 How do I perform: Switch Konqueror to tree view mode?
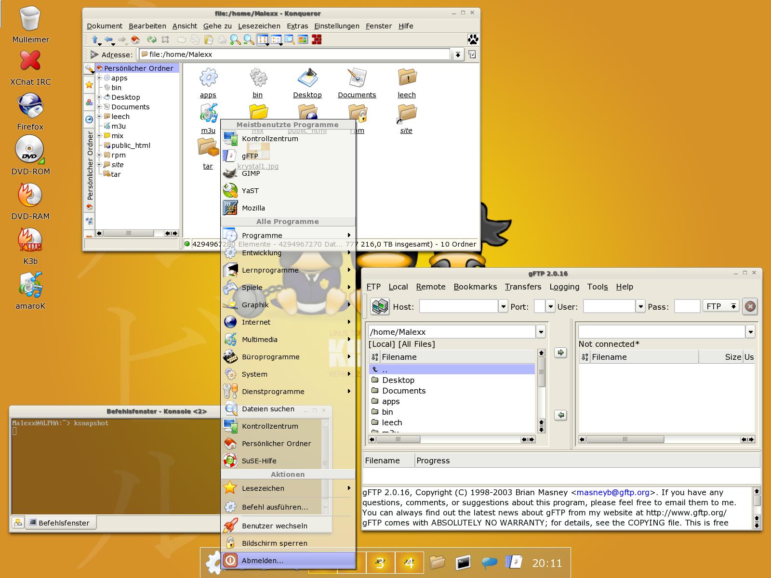coord(276,40)
